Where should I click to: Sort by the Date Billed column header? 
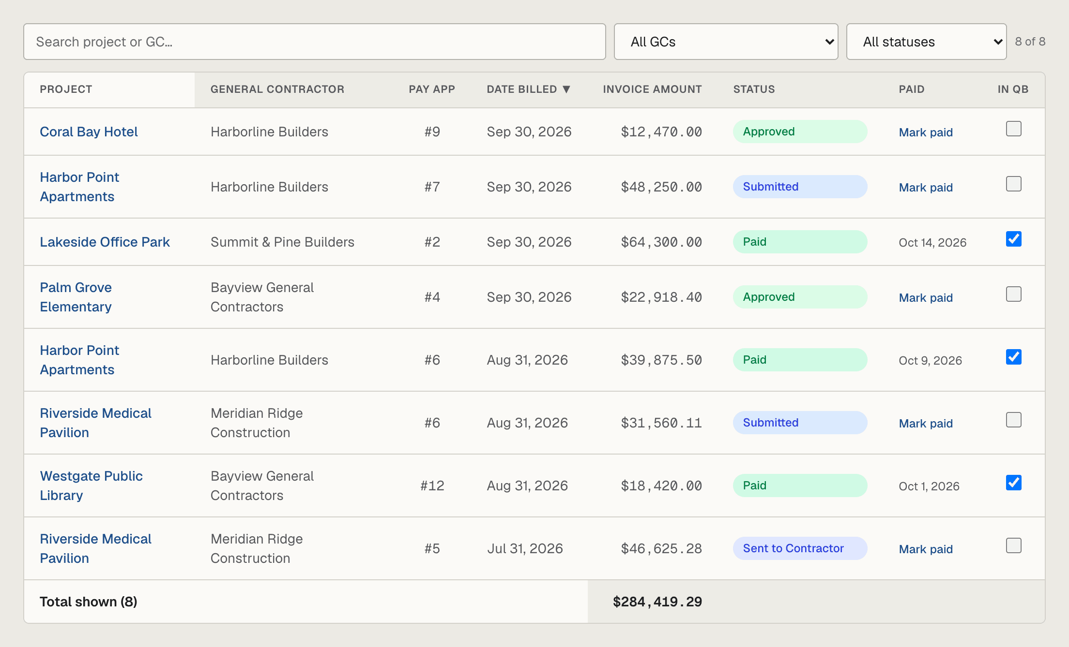pyautogui.click(x=529, y=89)
